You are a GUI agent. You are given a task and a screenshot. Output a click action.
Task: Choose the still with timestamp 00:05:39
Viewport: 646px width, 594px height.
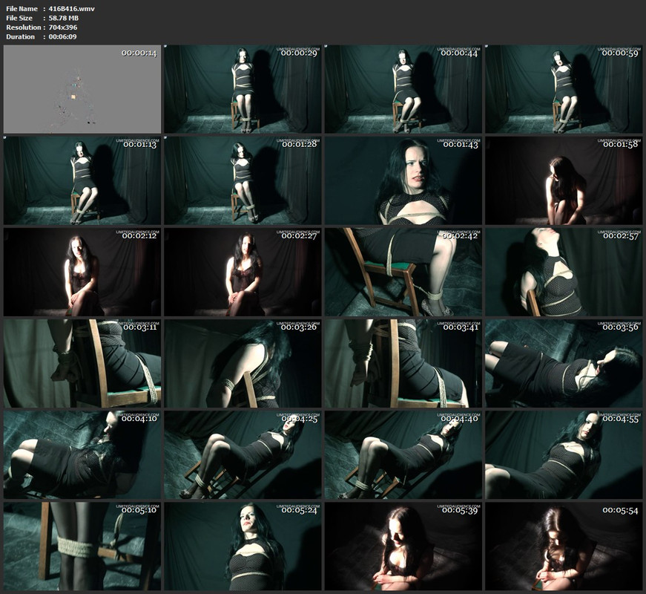(x=403, y=546)
